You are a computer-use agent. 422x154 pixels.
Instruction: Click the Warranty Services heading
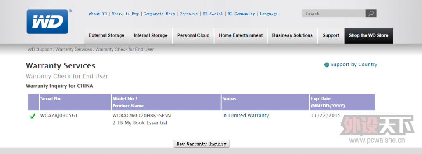tap(61, 66)
